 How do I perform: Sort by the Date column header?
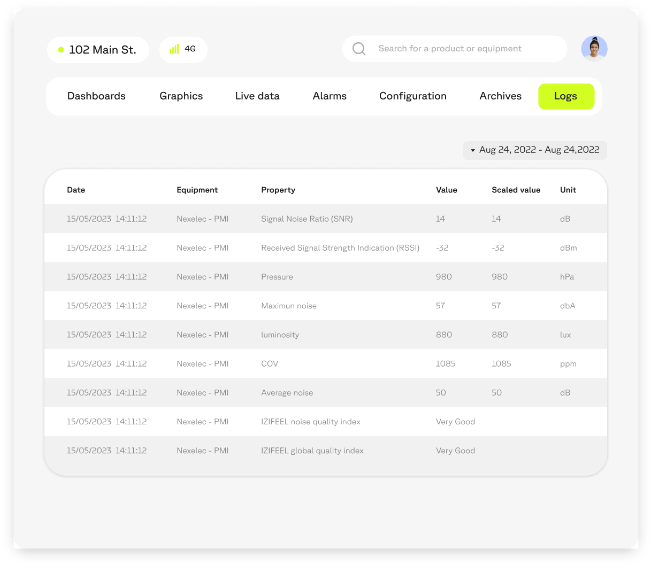tap(76, 190)
